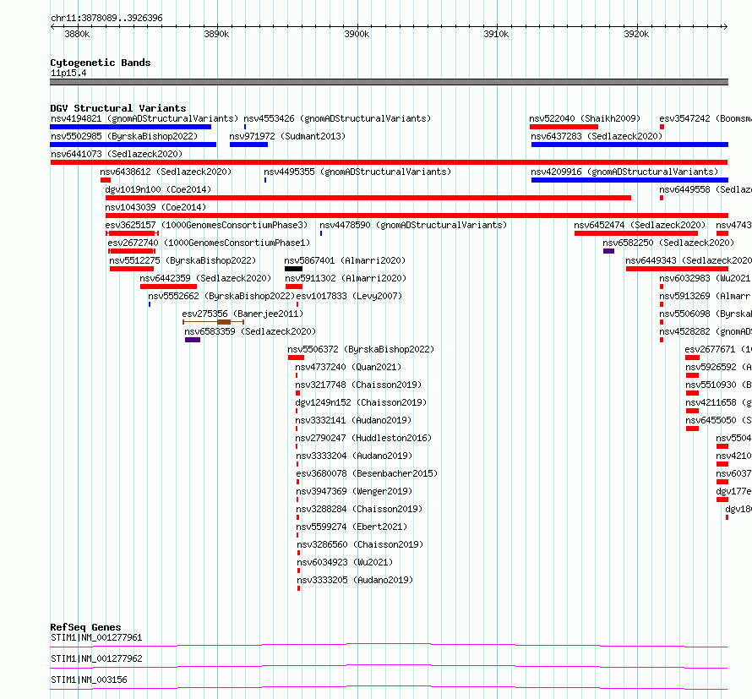Click nsv3217748 Chaisson2019 label
The height and width of the screenshot is (699, 752).
pyautogui.click(x=358, y=385)
